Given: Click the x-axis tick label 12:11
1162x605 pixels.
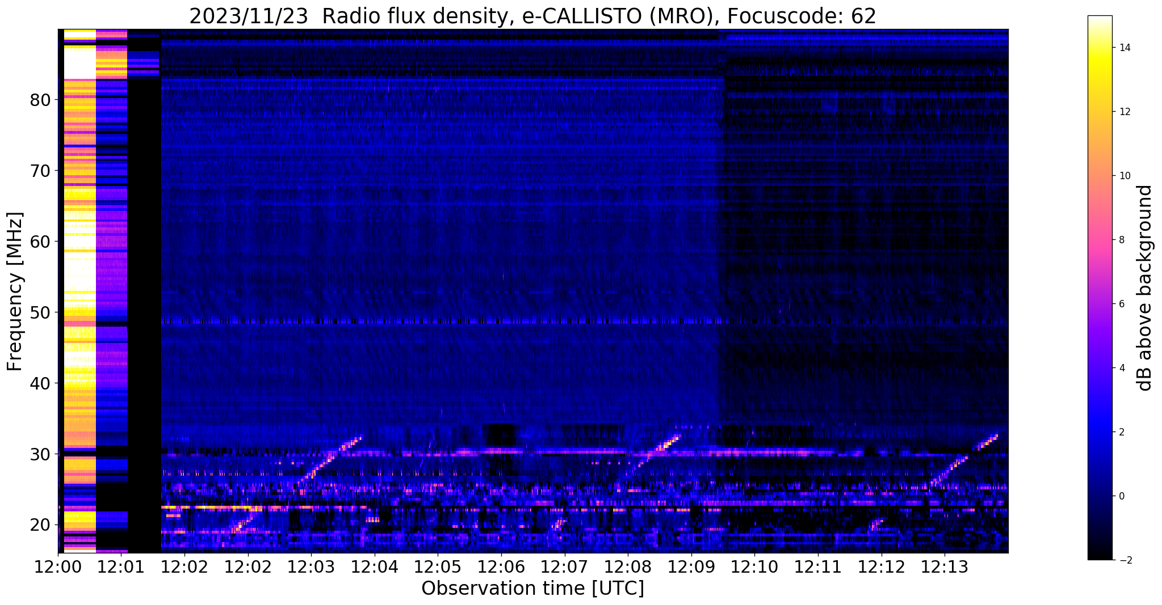Looking at the screenshot, I should pyautogui.click(x=818, y=566).
